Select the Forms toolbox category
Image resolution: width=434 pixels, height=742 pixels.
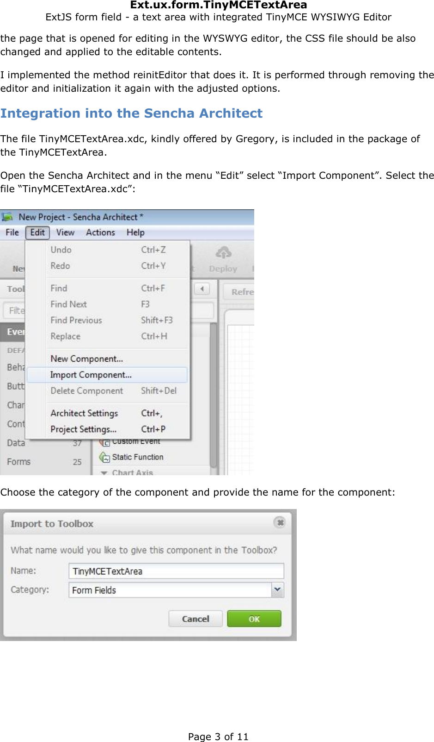point(44,462)
